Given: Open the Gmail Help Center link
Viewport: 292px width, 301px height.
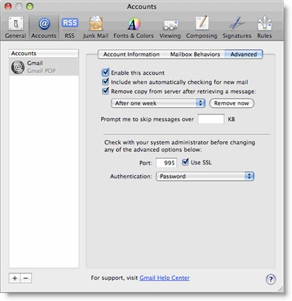Looking at the screenshot, I should (165, 278).
